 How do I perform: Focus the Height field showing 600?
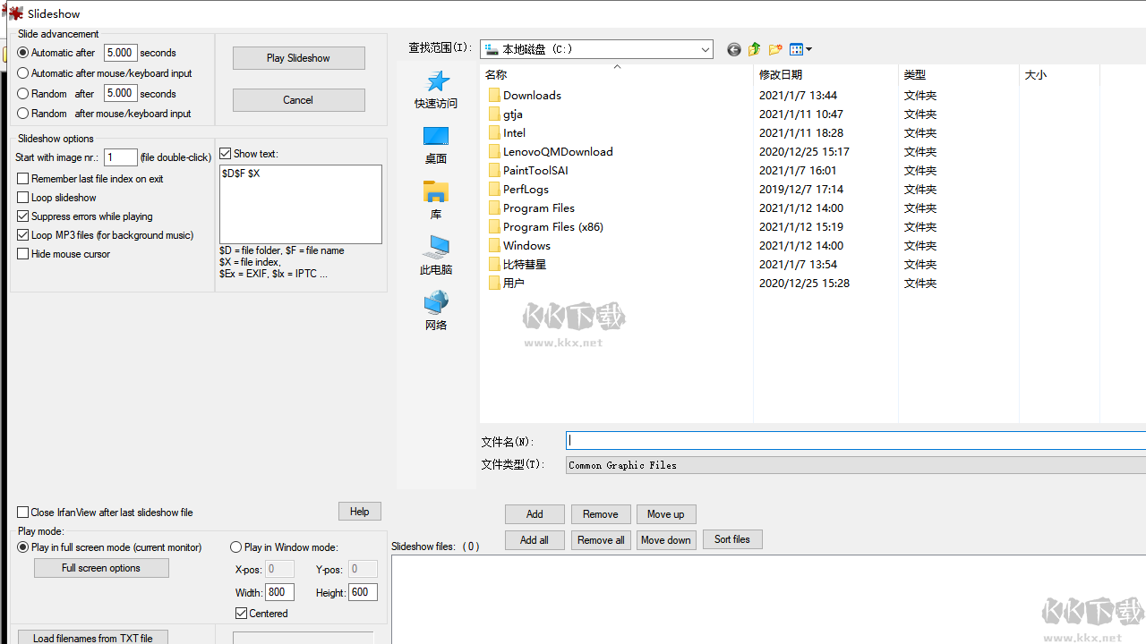[363, 592]
